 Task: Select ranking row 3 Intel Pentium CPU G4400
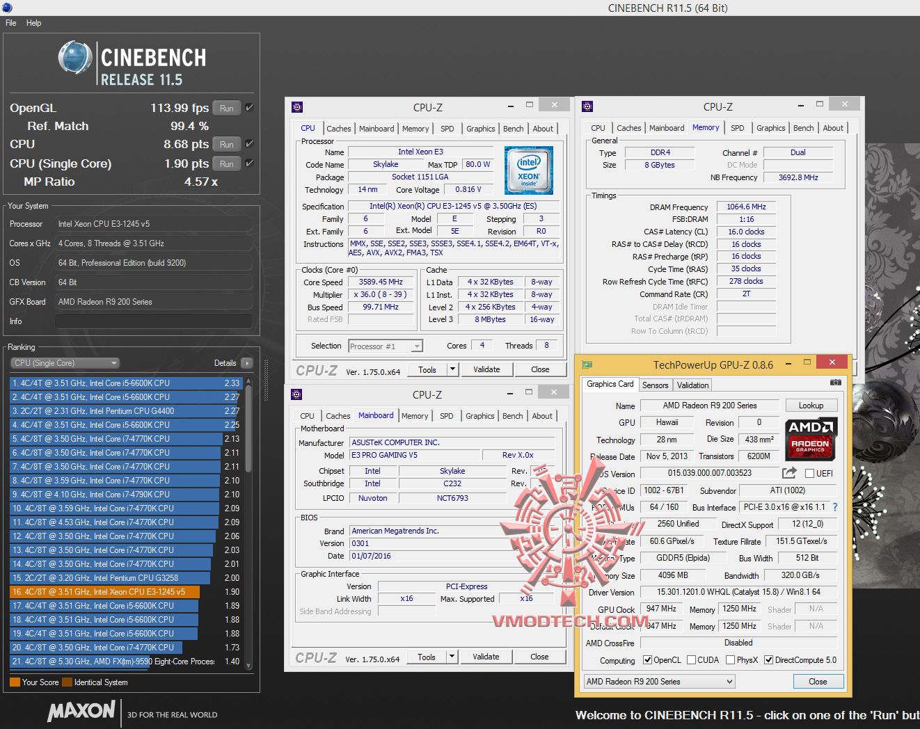(x=125, y=411)
